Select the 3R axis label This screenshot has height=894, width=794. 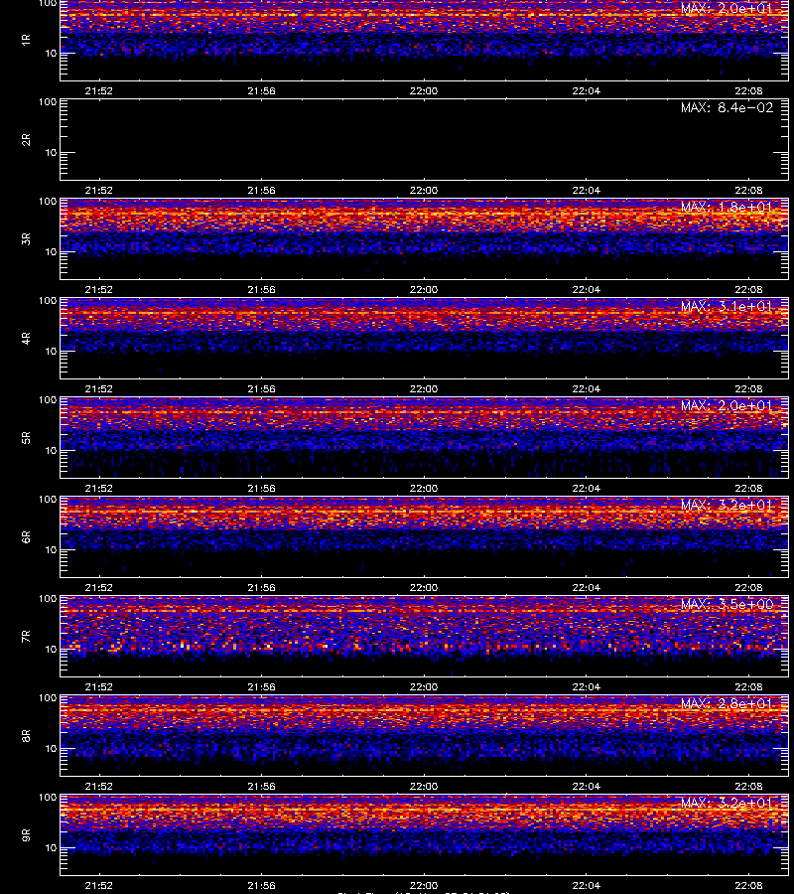(26, 238)
